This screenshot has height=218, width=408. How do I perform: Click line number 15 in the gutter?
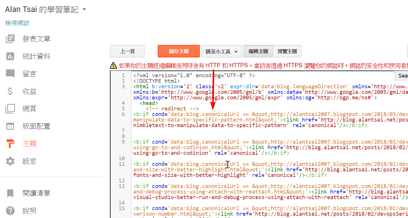(x=122, y=208)
